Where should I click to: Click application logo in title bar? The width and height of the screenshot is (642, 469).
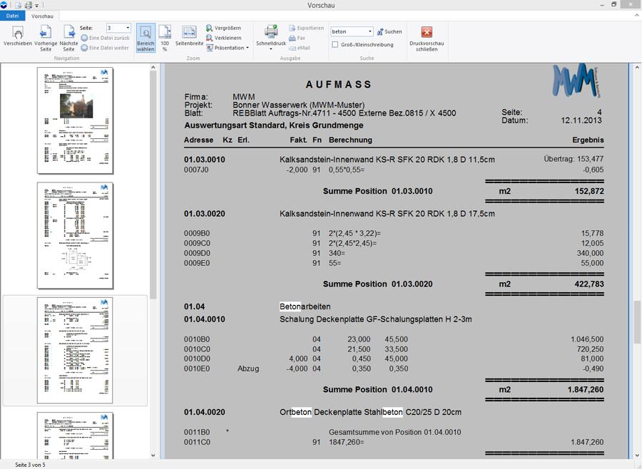4,5
